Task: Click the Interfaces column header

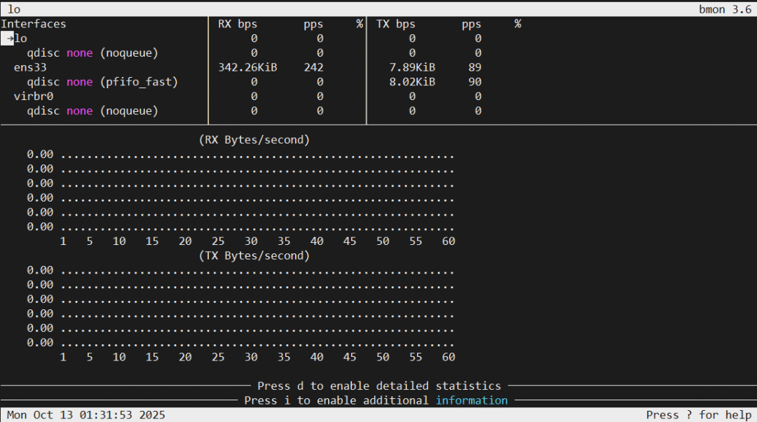Action: [x=34, y=24]
